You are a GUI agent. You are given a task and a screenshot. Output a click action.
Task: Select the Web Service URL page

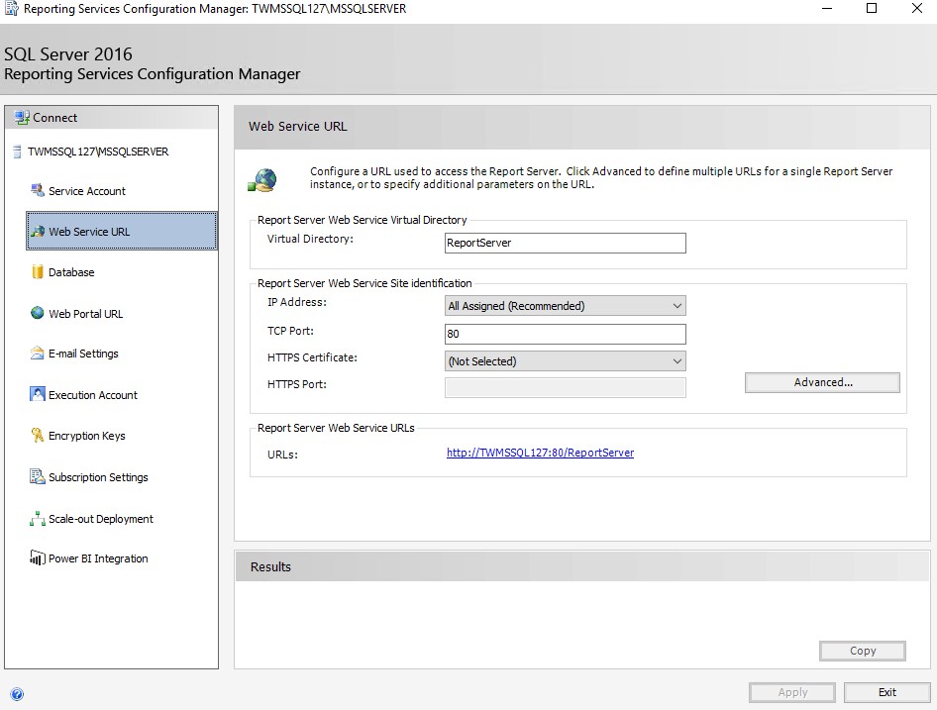point(122,231)
